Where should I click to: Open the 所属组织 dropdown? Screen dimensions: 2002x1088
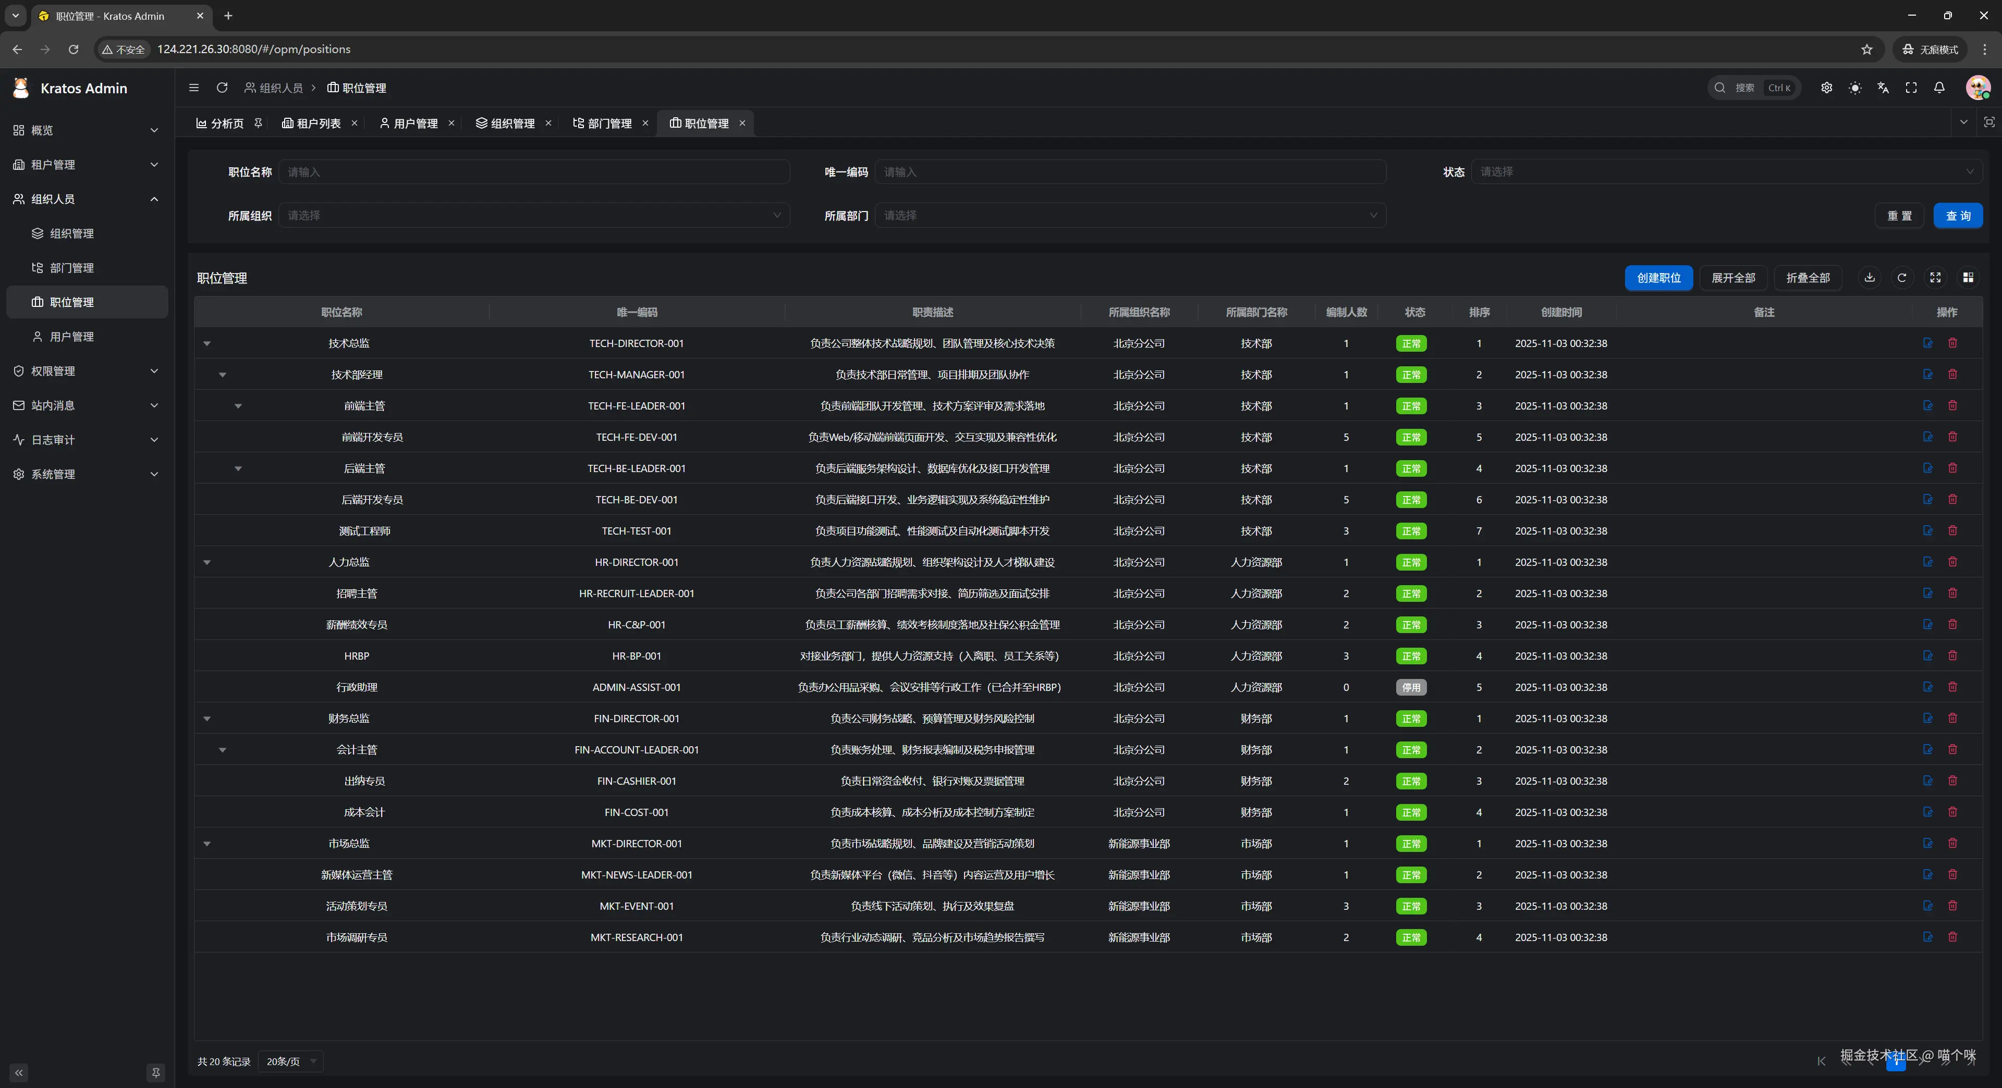coord(534,215)
